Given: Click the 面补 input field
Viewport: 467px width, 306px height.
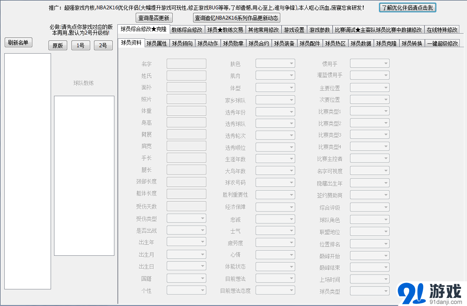Looking at the screenshot, I should pyautogui.click(x=186, y=87).
